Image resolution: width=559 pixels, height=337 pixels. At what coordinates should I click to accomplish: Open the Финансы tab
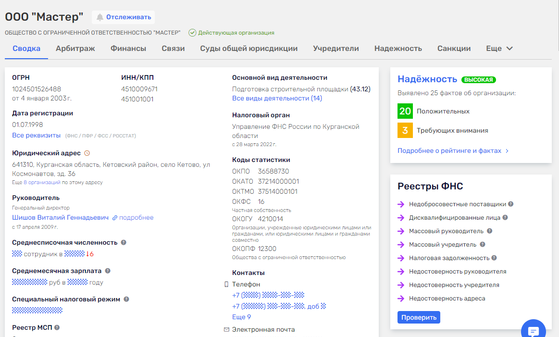(x=128, y=49)
